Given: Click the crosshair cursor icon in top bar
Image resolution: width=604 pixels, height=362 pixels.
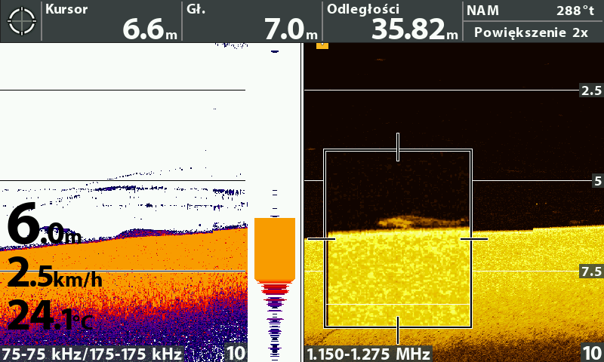Looking at the screenshot, I should point(21,21).
